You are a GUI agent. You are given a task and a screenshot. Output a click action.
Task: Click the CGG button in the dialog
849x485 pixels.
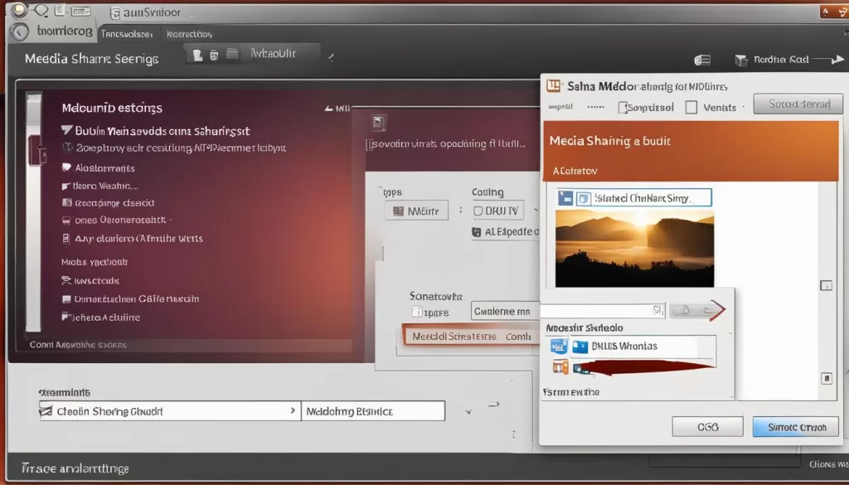[x=707, y=426]
